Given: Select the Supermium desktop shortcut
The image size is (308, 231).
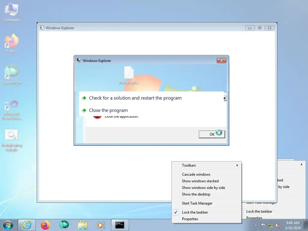Looking at the screenshot, I should 12,75.
